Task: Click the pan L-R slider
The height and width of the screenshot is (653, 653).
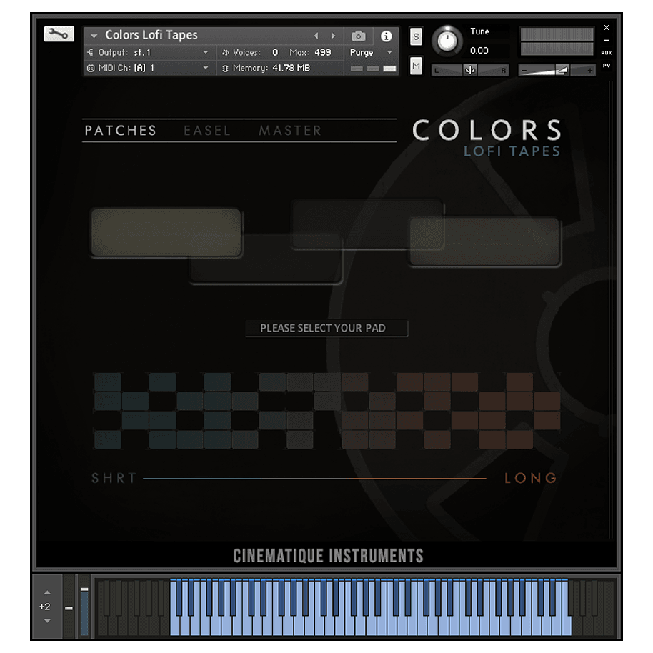Action: 470,70
